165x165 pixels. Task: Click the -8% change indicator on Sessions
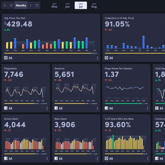point(58,80)
